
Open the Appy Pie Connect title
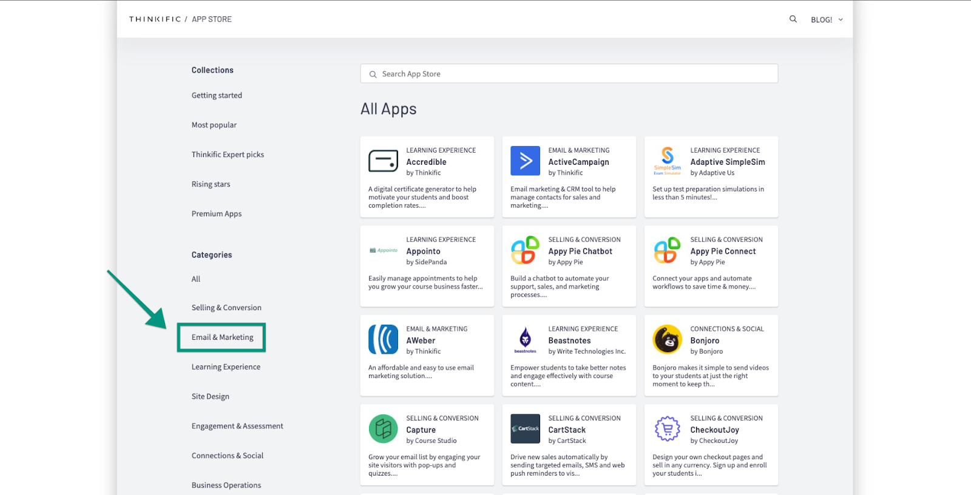click(x=723, y=251)
